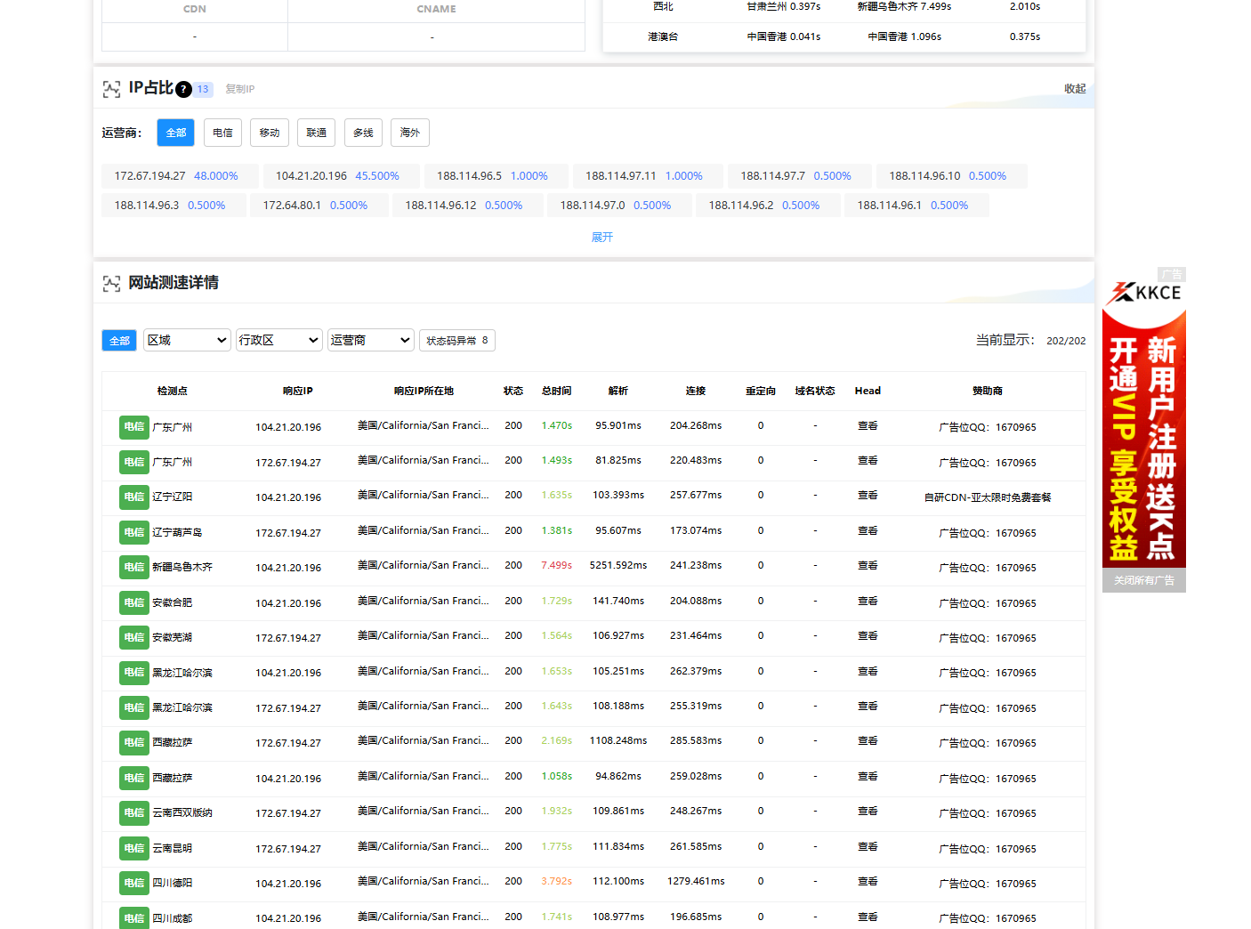Open the 运营商 dropdown
The image size is (1251, 929).
370,340
